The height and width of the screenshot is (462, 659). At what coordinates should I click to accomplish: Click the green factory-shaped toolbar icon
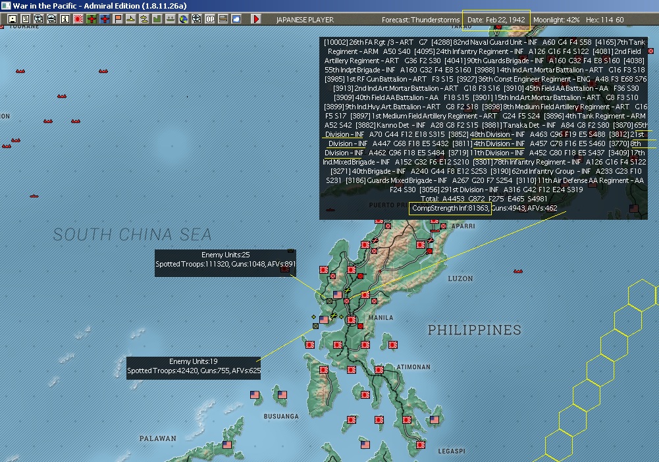(157, 19)
